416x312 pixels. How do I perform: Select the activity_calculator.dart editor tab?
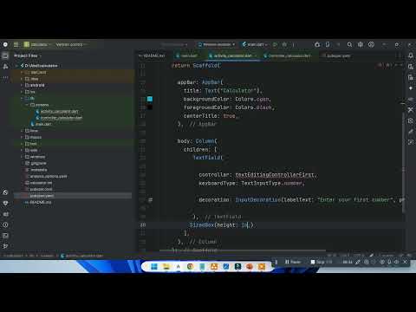tap(233, 55)
